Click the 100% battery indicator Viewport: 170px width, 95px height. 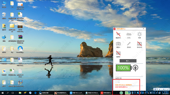click(x=124, y=68)
